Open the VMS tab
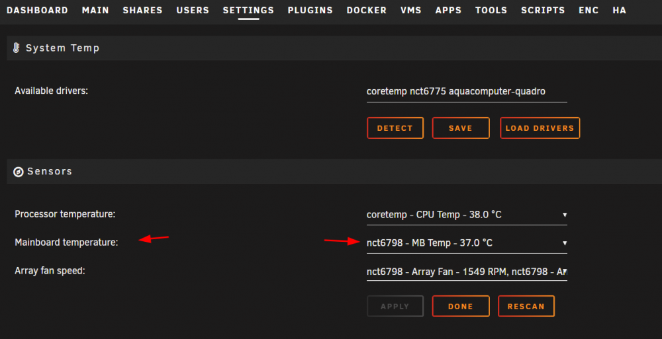Viewport: 662px width, 339px height. point(411,10)
